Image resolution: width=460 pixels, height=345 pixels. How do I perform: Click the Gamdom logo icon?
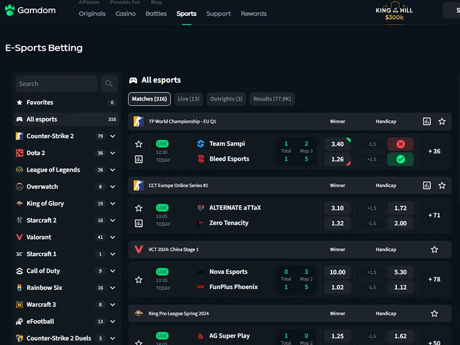pos(10,10)
